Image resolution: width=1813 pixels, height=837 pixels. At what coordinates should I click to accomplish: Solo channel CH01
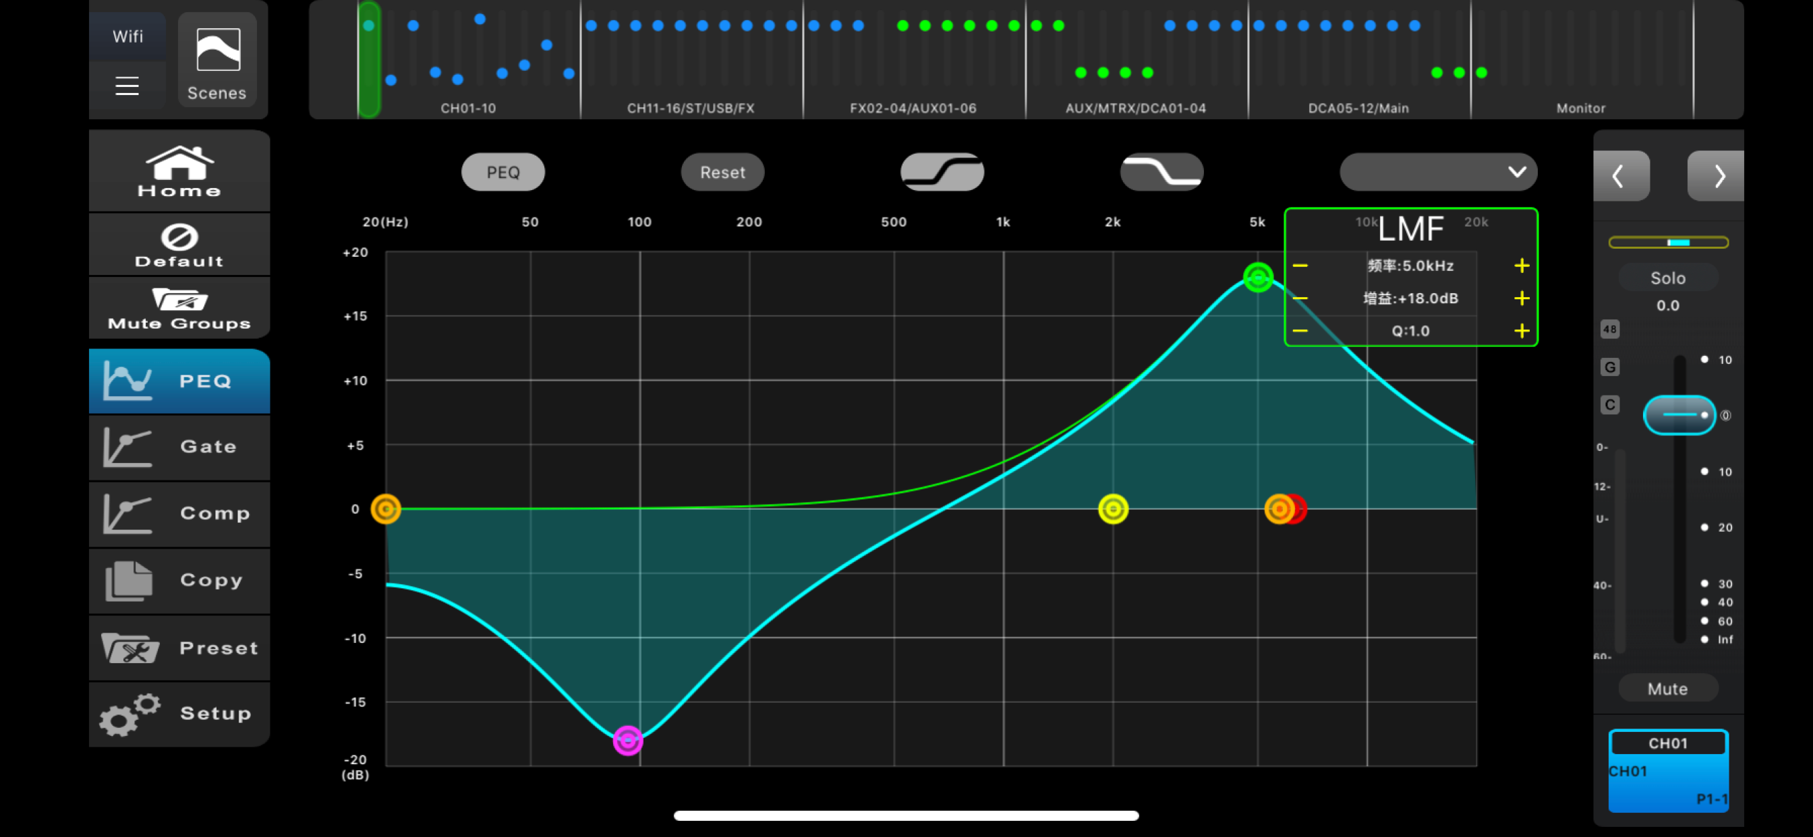coord(1668,278)
